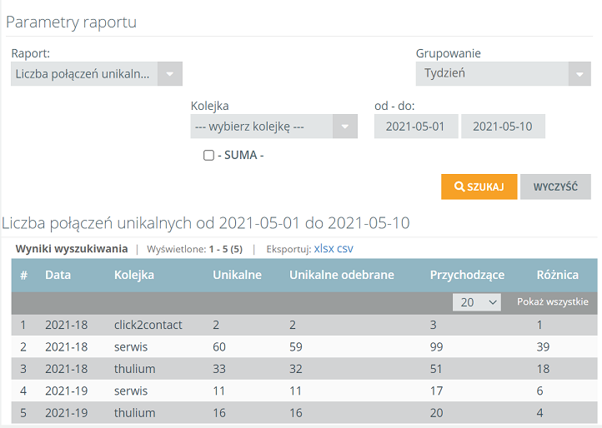Click the Różnica value 4
602x428 pixels.
[539, 413]
